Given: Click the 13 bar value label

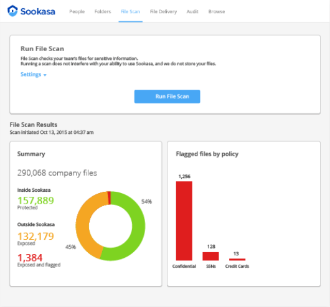Looking at the screenshot, I should click(236, 254).
